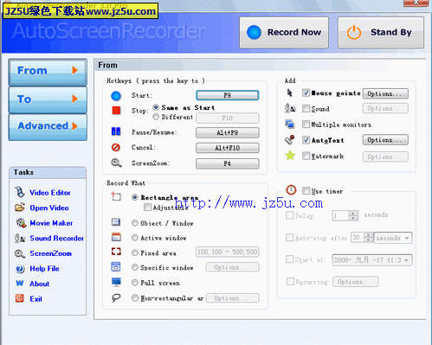The height and width of the screenshot is (345, 432).
Task: Select the Full screen radio button
Action: pyautogui.click(x=135, y=283)
